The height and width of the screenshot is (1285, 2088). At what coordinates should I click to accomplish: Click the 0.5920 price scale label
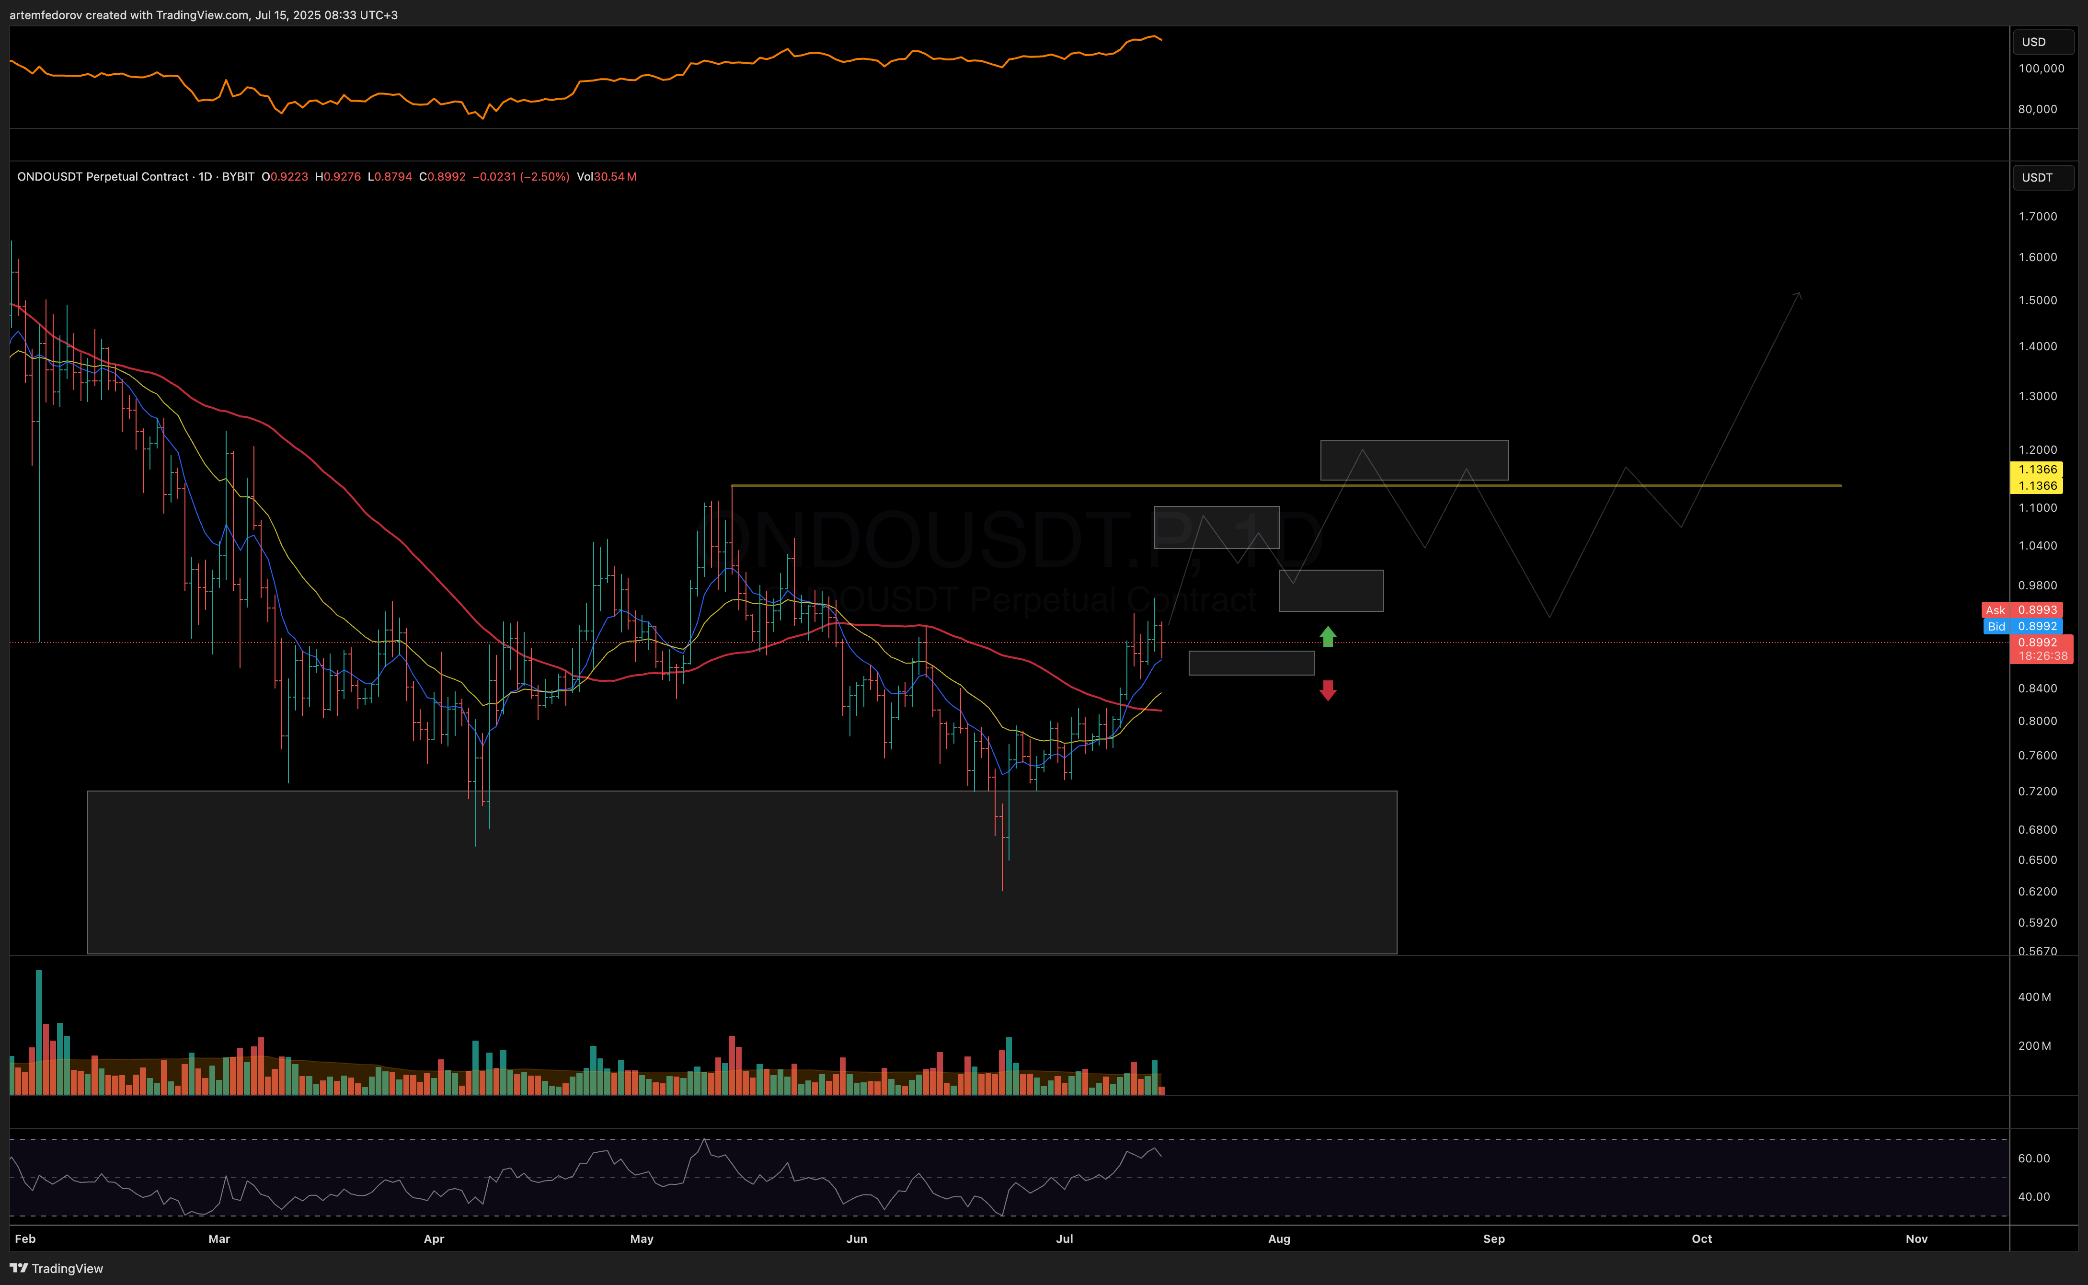2038,922
